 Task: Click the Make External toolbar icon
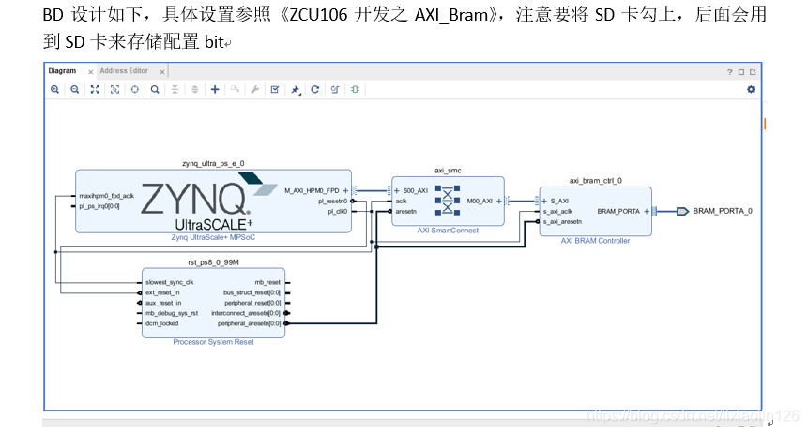point(235,90)
